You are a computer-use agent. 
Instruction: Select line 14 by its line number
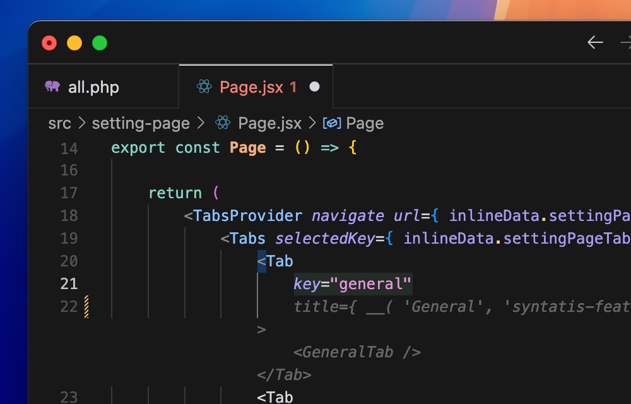69,148
